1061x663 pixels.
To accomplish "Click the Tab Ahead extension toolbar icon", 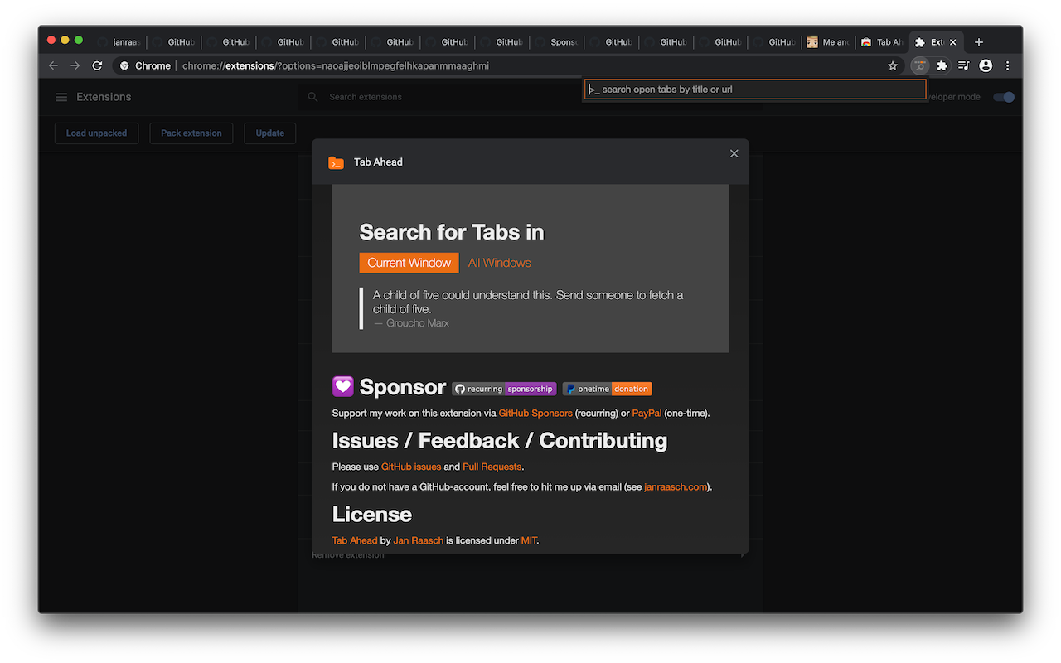I will pos(919,65).
